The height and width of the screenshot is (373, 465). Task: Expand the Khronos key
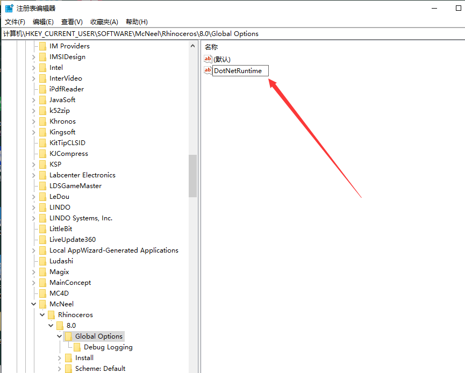tap(33, 121)
